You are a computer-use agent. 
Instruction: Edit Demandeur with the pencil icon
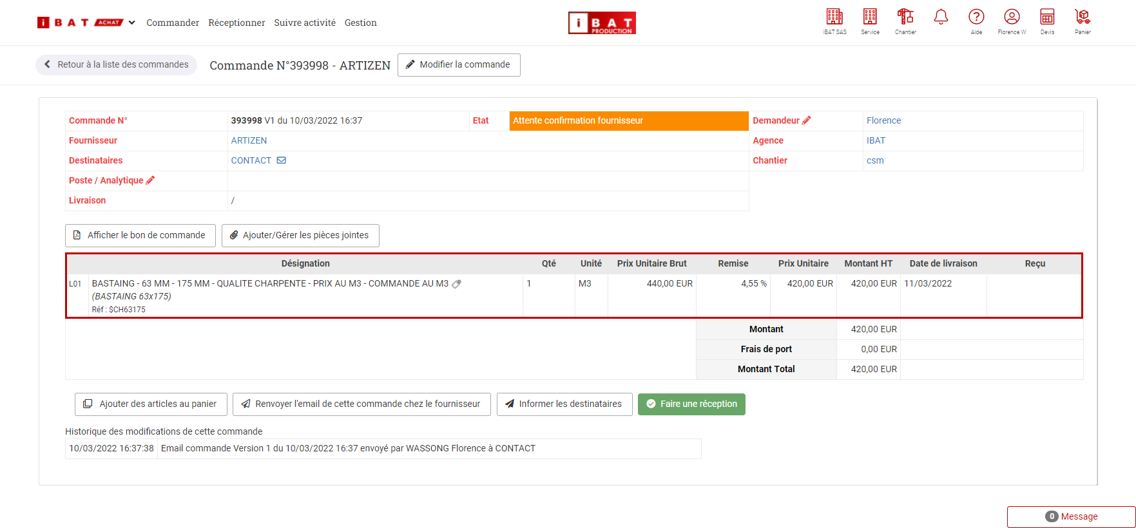pos(807,120)
